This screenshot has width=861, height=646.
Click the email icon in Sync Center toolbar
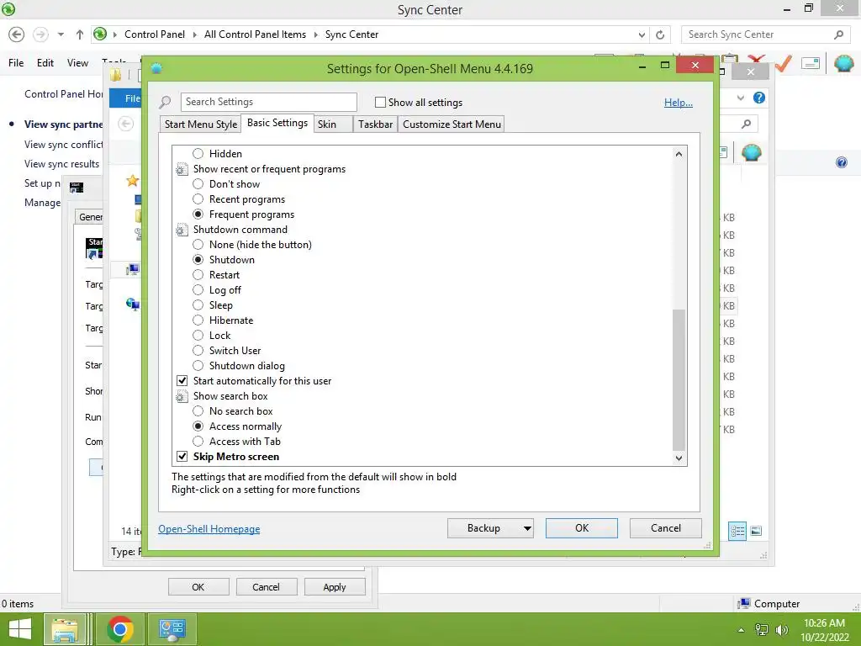(811, 64)
